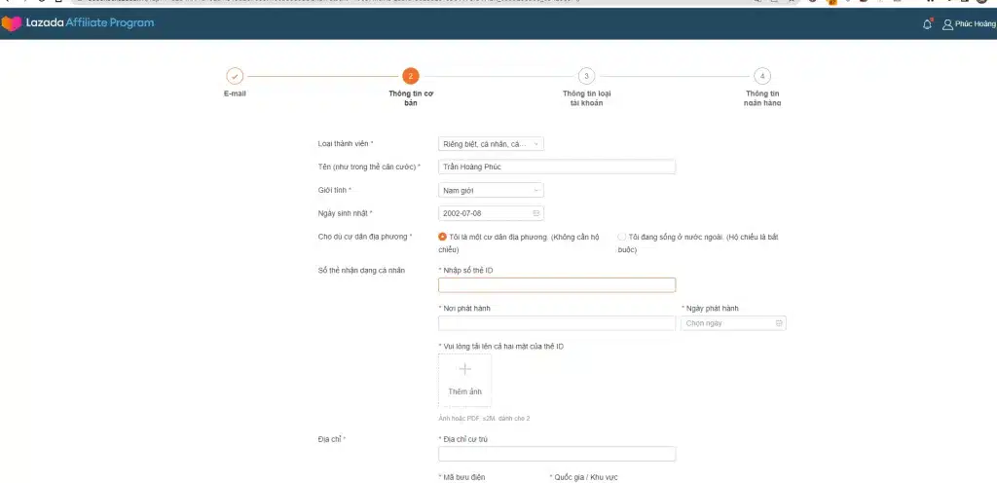Select step 2 circle Thông tin cơ bản
The image size is (997, 483).
tap(410, 76)
